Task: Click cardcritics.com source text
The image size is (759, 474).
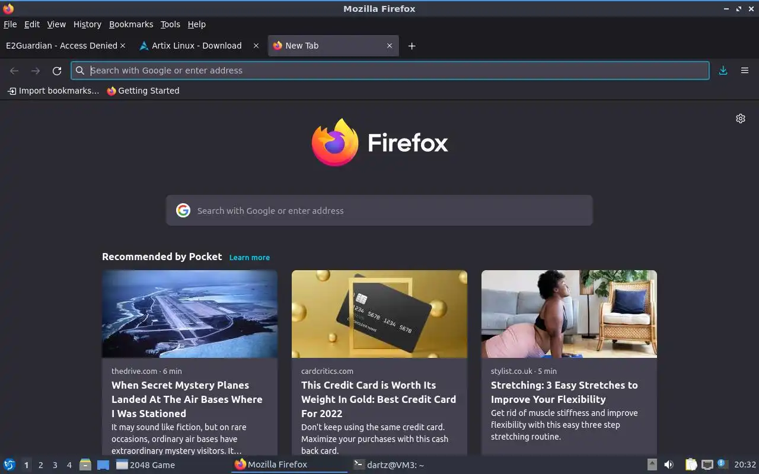Action: [327, 371]
